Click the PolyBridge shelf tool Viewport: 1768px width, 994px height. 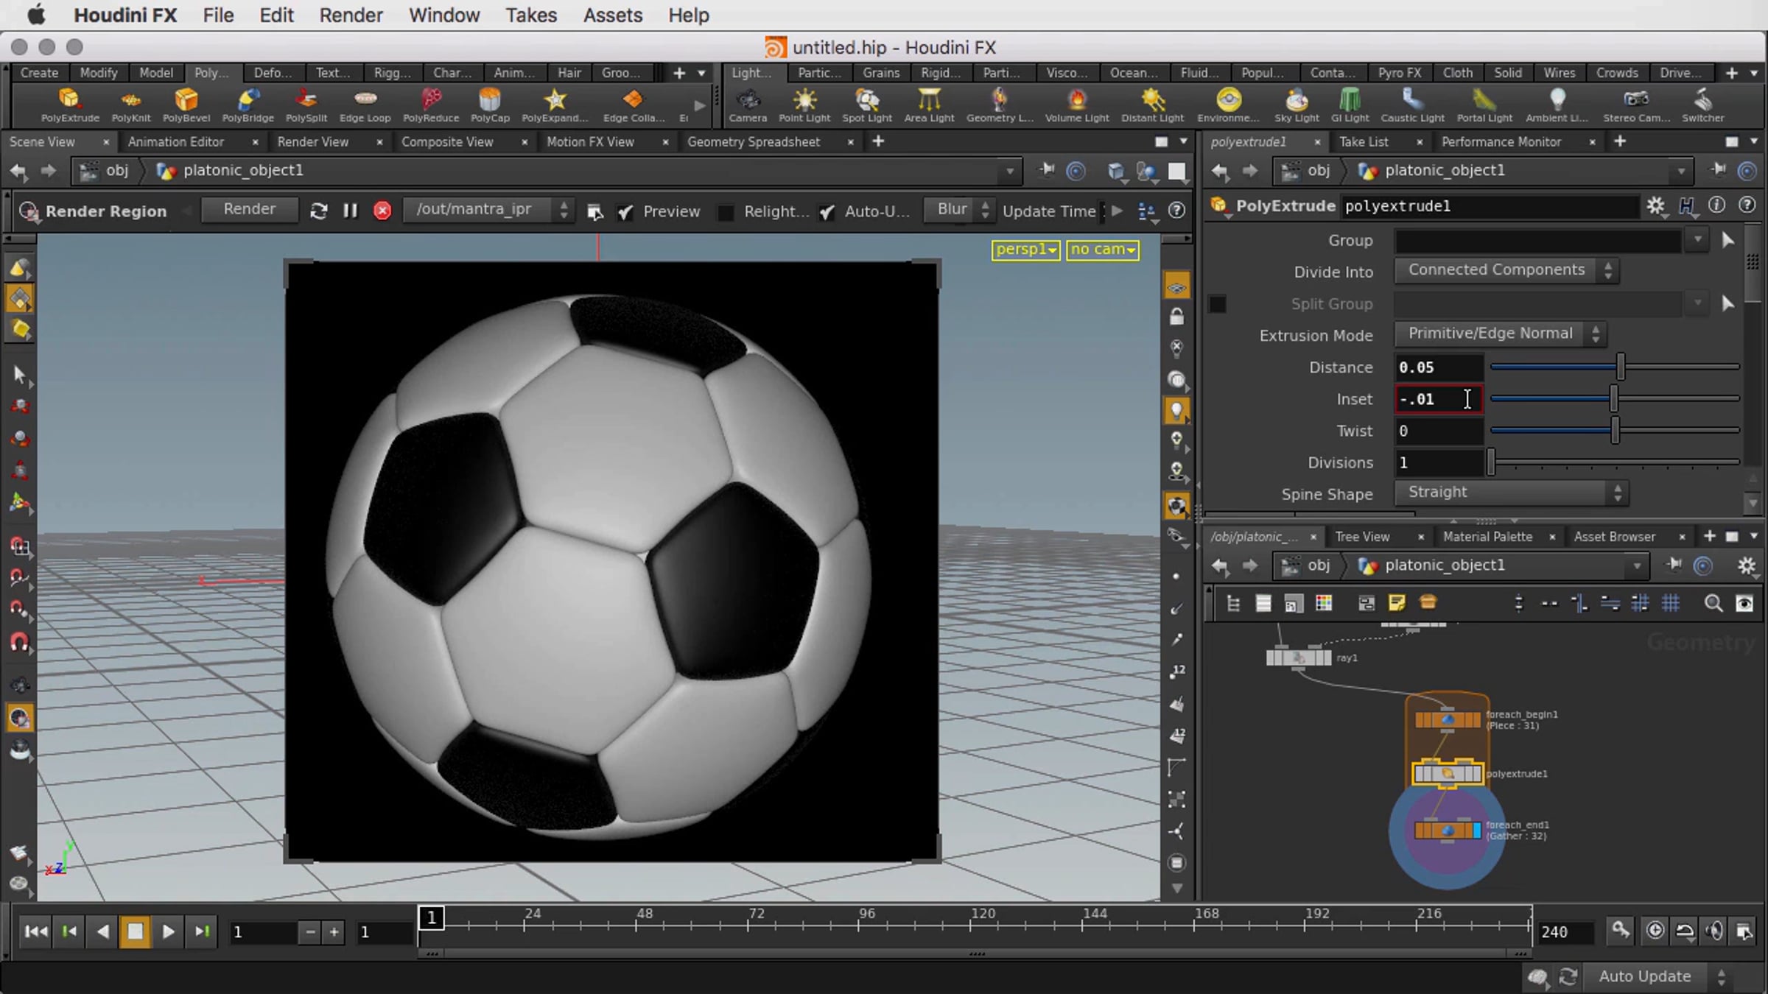(248, 105)
